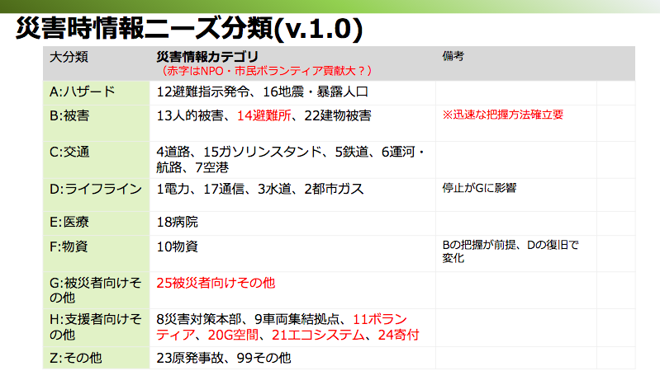Viewport: 660px width, 371px height.
Task: Select the text 22建物被害
Action: click(338, 115)
